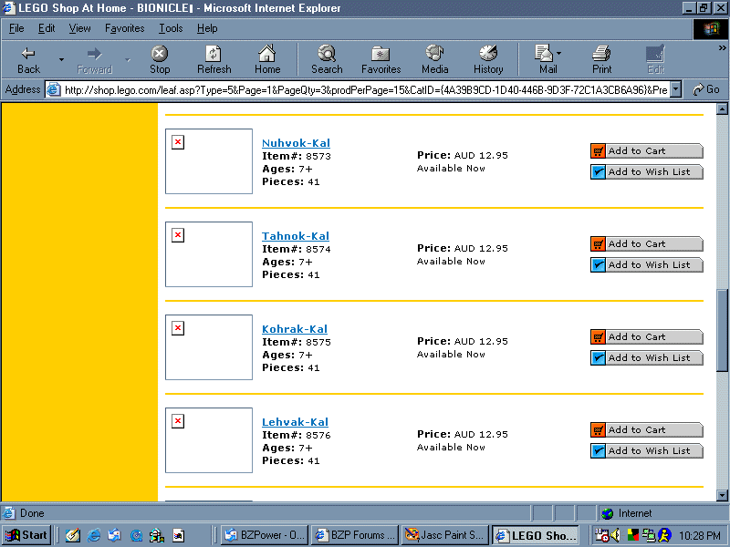Image resolution: width=730 pixels, height=547 pixels.
Task: Add Tahnok-Kal to wish list
Action: pos(647,264)
